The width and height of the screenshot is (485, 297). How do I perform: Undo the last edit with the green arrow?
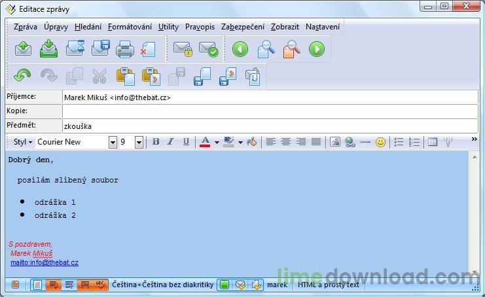[x=22, y=76]
